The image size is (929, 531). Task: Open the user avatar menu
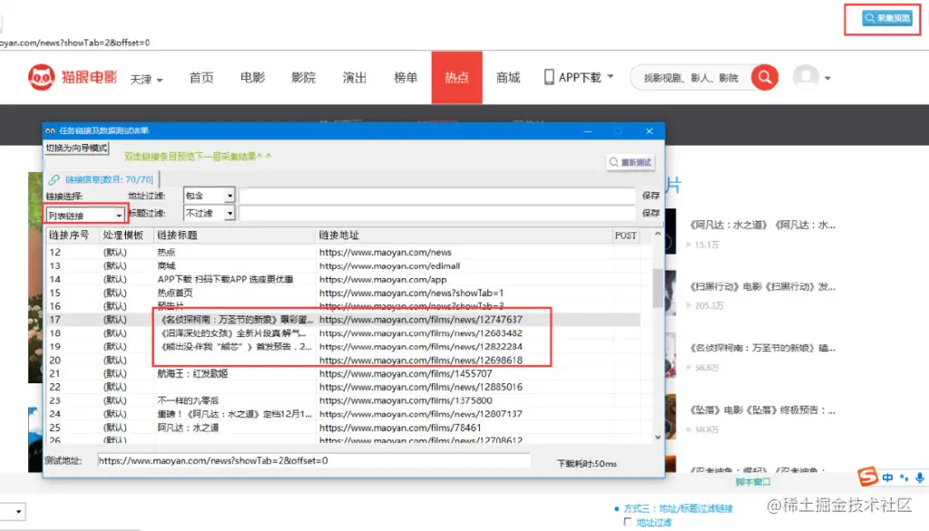(812, 77)
